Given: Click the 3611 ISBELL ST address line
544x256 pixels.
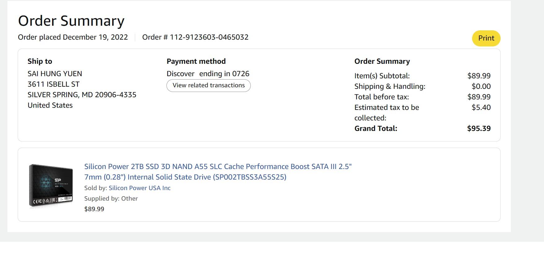Looking at the screenshot, I should point(53,84).
